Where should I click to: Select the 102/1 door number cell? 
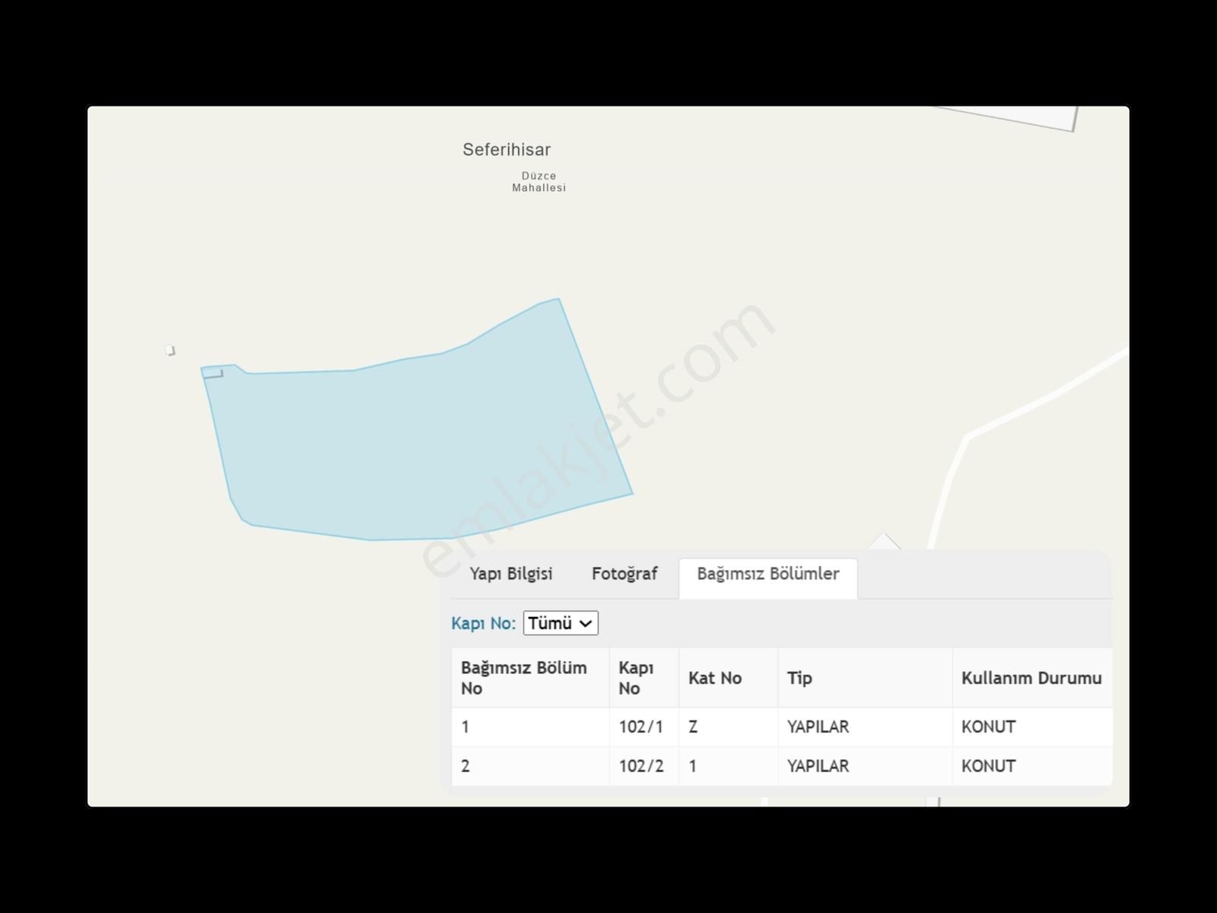[640, 727]
